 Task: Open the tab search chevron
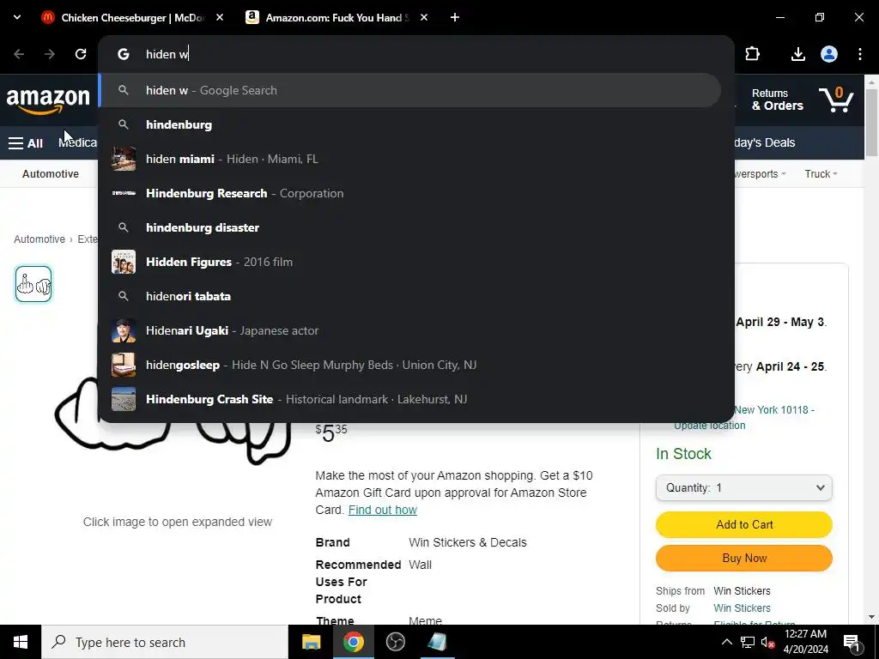click(x=17, y=17)
